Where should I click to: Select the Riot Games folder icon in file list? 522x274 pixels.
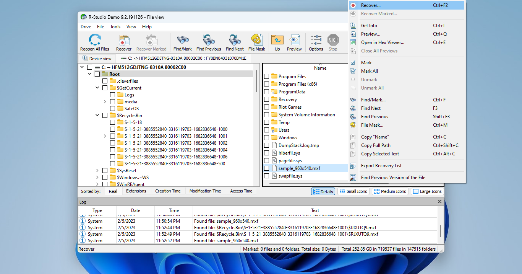click(274, 107)
